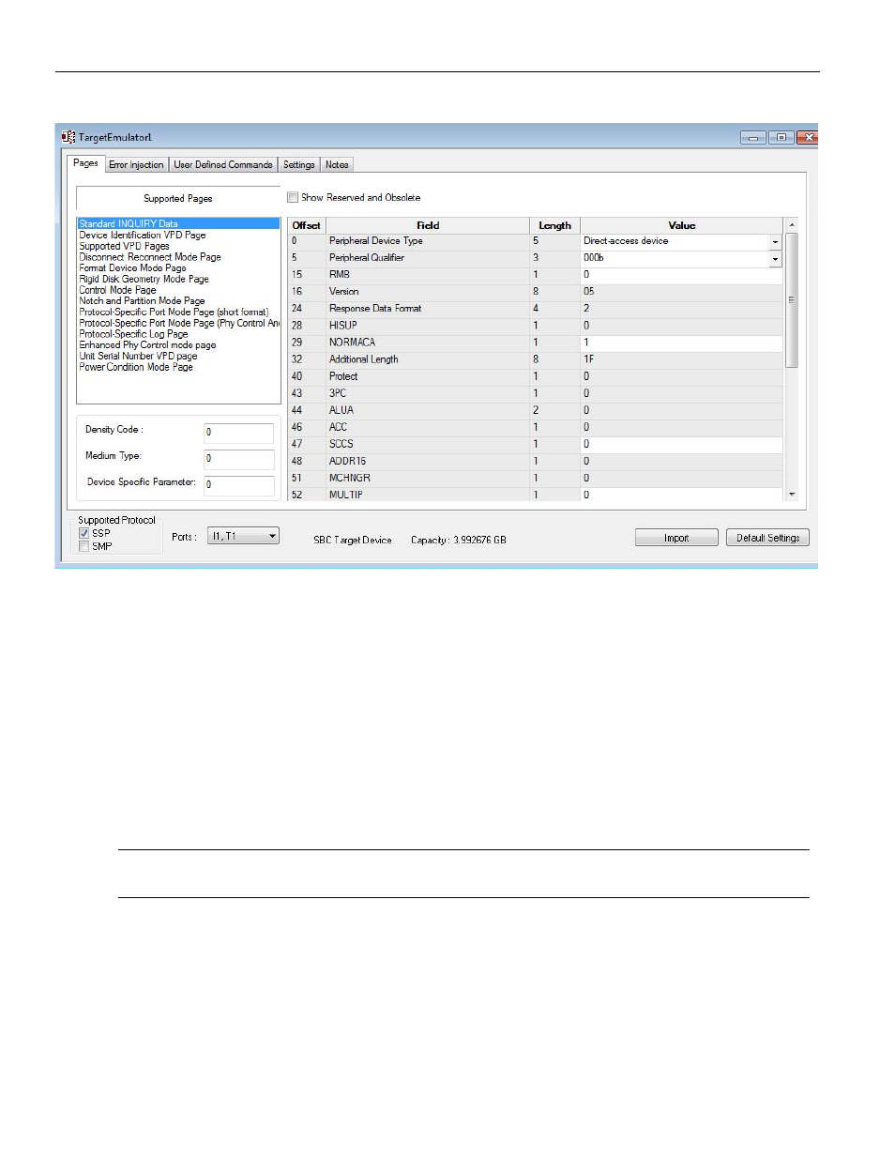Open the Peripheral Qualifier value dropdown
This screenshot has height=1159, width=895.
775,259
